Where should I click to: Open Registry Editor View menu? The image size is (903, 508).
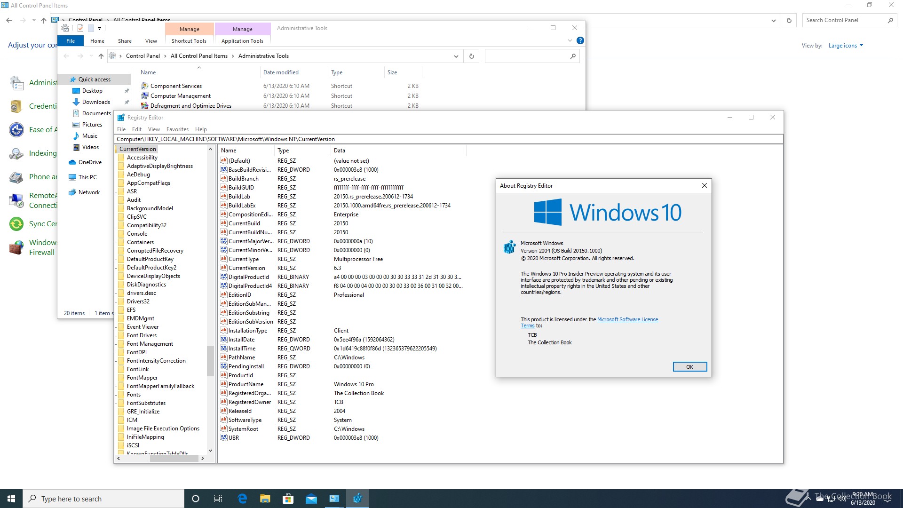pyautogui.click(x=154, y=129)
